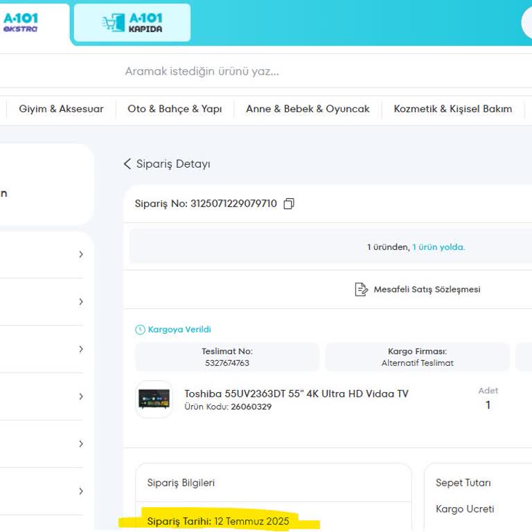Open the Toshiba 55UV2363DT product title link
Viewport: 532px width, 532px height.
(x=296, y=393)
